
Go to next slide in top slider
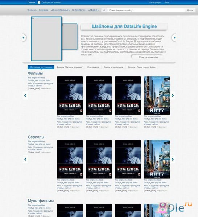point(174,38)
